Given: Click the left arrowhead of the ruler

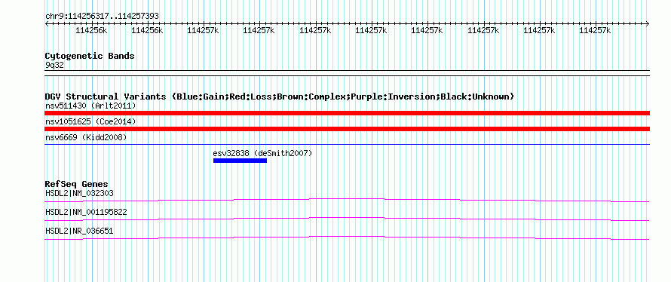Looking at the screenshot, I should click(47, 24).
